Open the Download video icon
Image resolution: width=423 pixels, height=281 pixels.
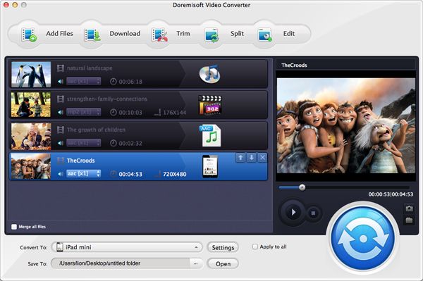coord(92,35)
